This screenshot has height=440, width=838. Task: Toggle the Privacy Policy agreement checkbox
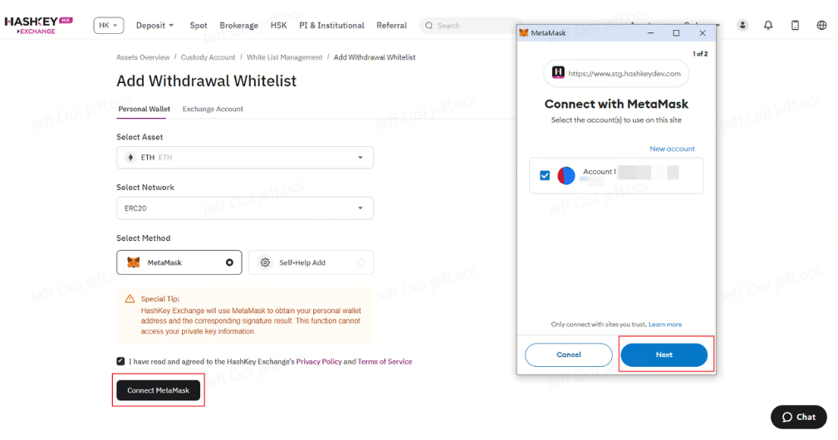pos(120,361)
